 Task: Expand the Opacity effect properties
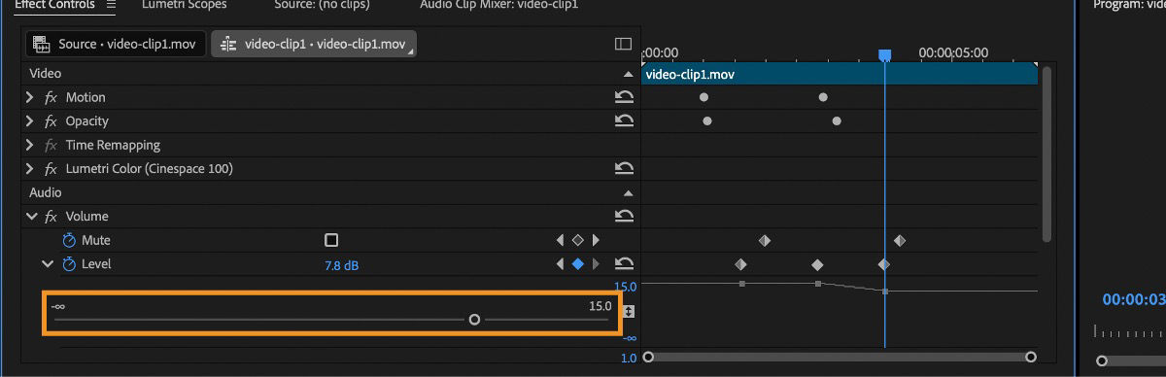coord(30,121)
